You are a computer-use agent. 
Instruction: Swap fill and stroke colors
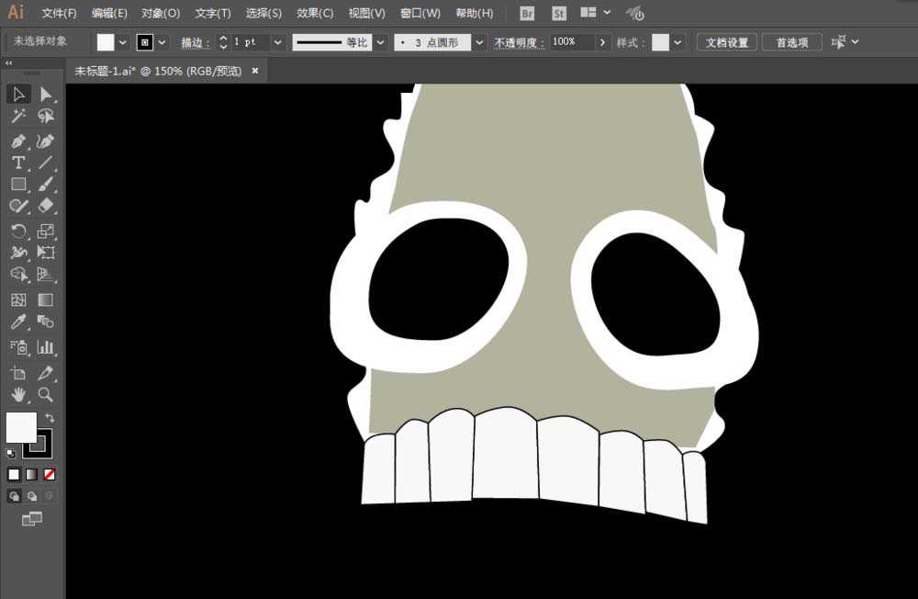click(50, 418)
